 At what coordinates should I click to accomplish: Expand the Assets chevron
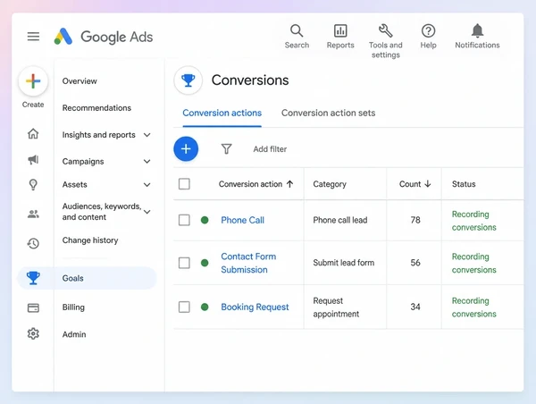click(x=147, y=185)
